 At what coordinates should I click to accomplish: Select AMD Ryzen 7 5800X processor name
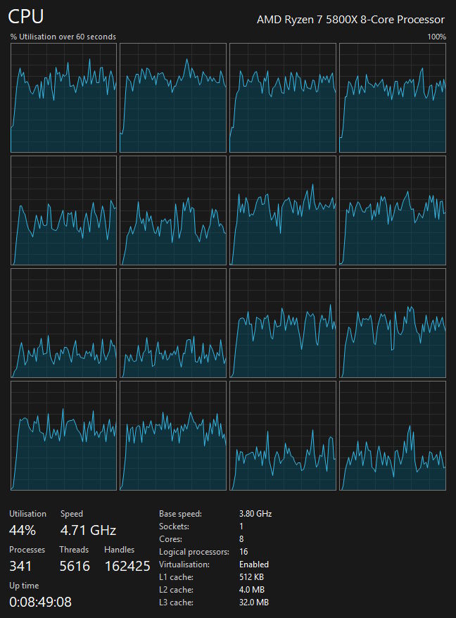click(350, 19)
